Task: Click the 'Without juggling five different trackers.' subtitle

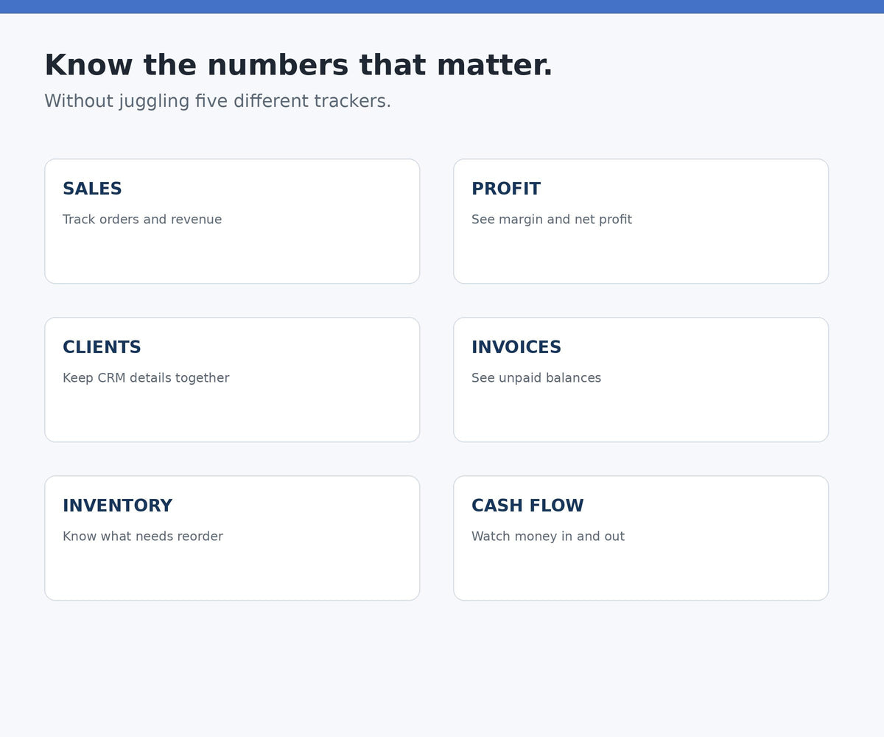Action: (x=218, y=101)
